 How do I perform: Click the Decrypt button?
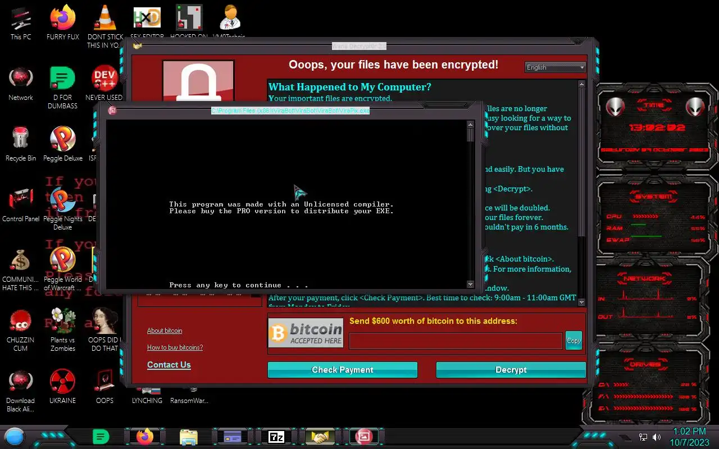(511, 370)
